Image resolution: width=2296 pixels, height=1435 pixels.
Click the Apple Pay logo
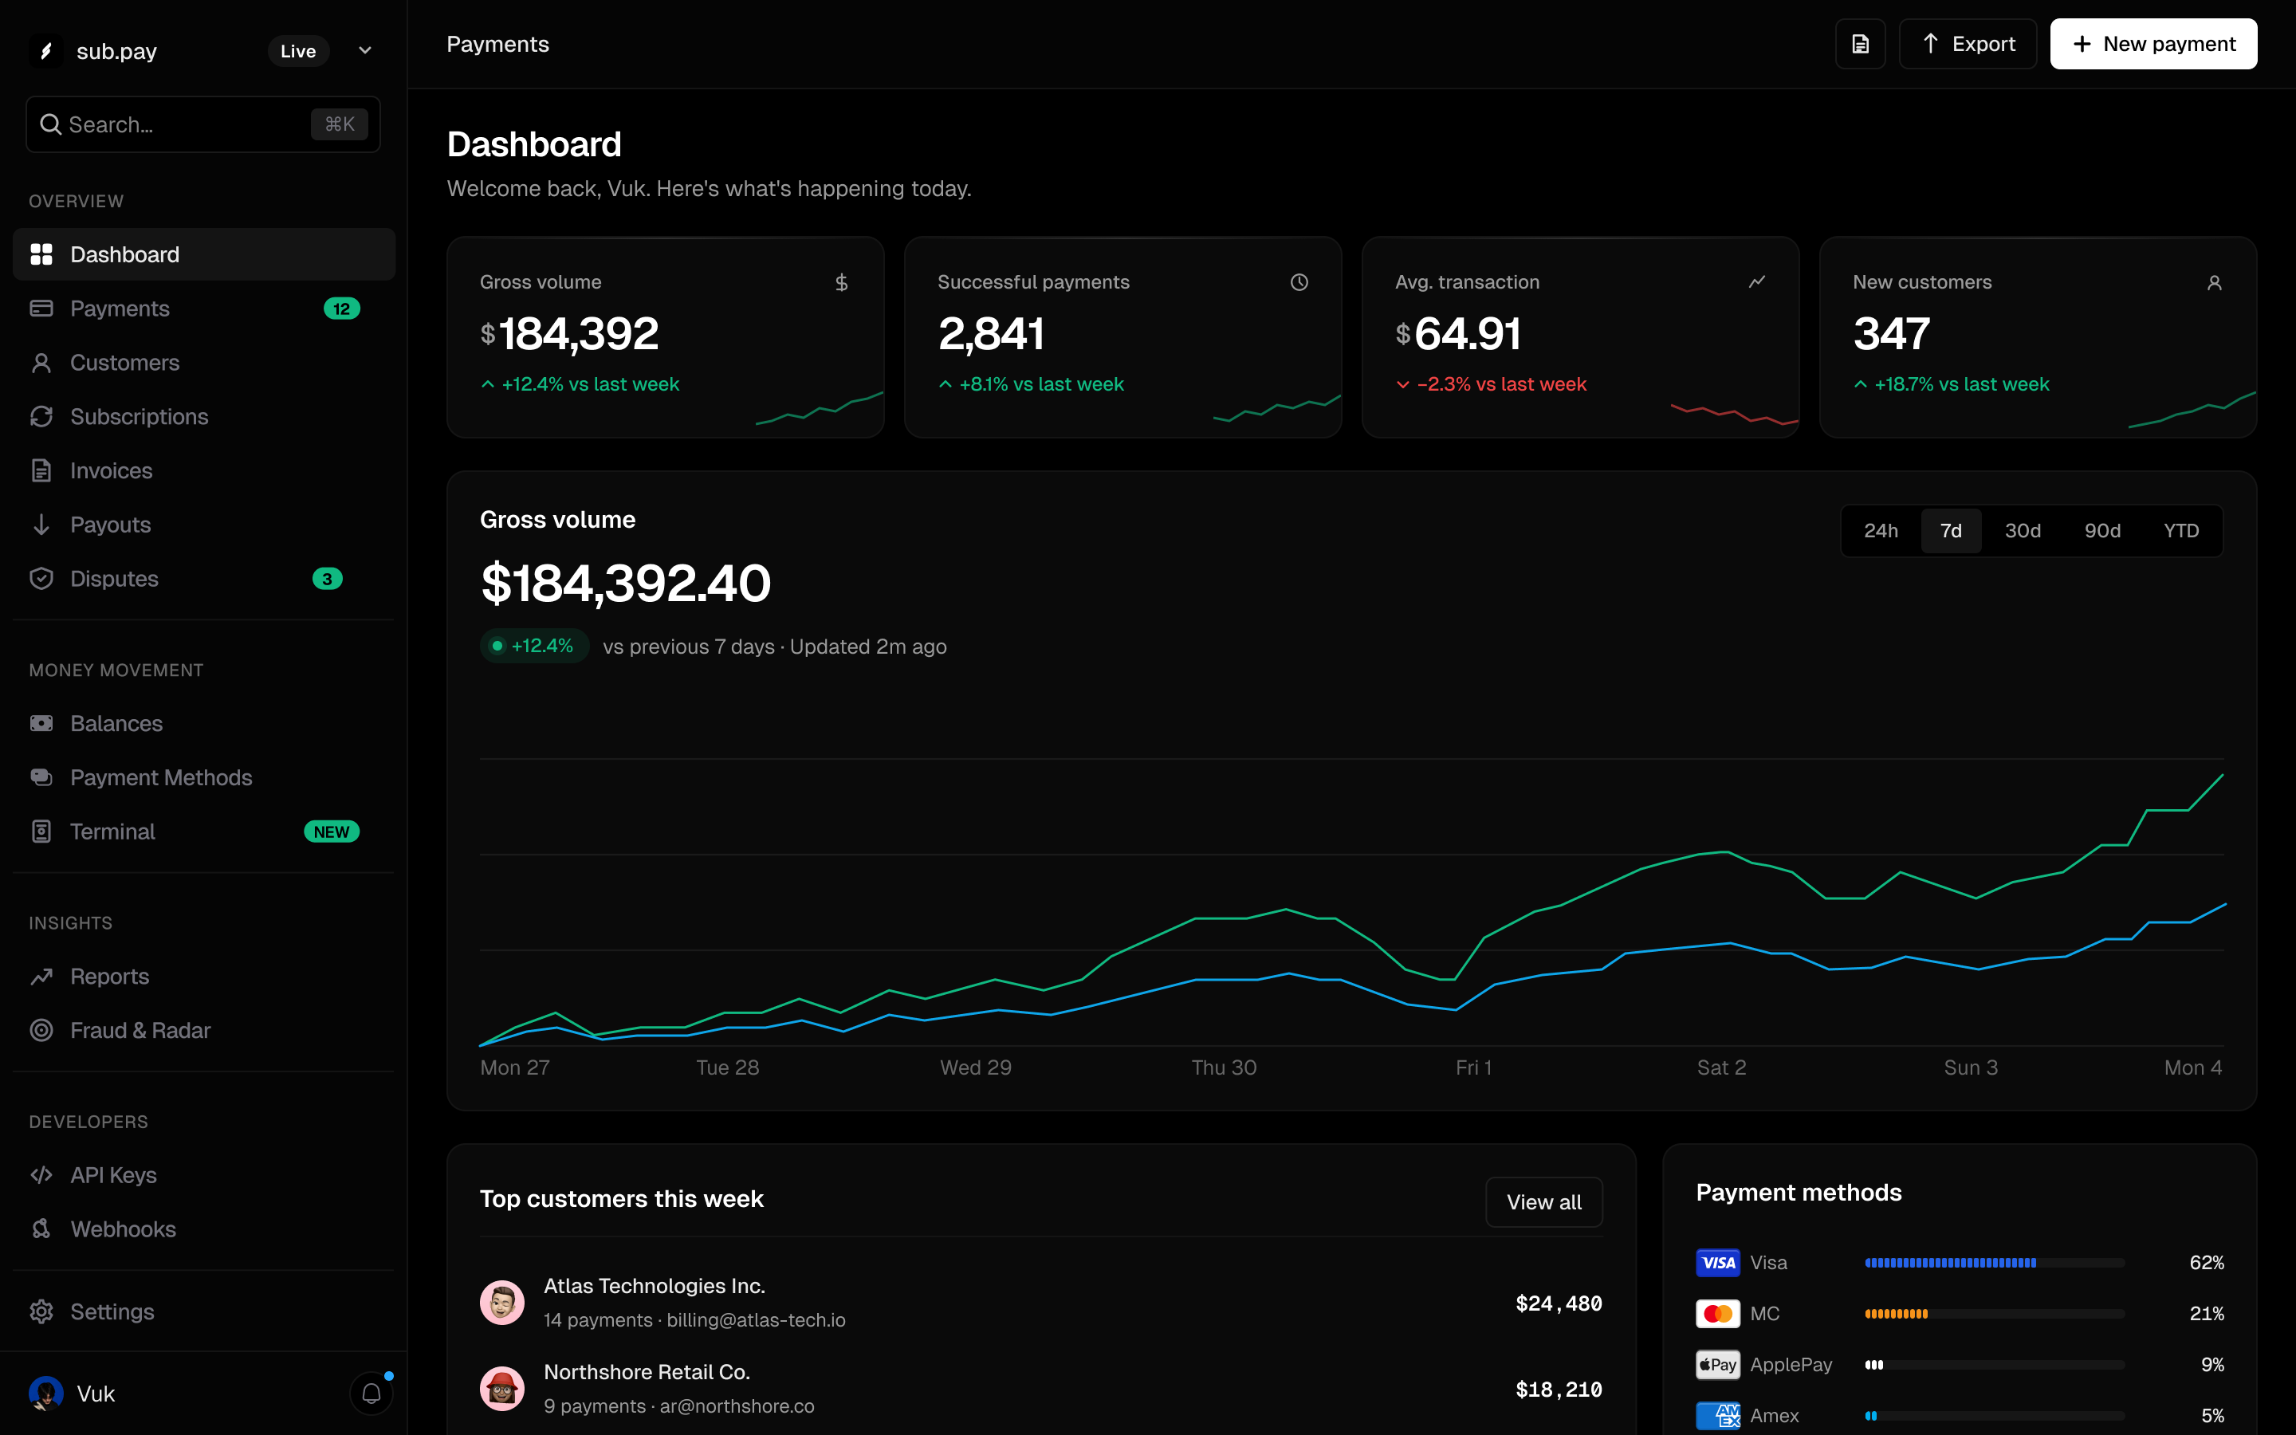click(x=1718, y=1365)
